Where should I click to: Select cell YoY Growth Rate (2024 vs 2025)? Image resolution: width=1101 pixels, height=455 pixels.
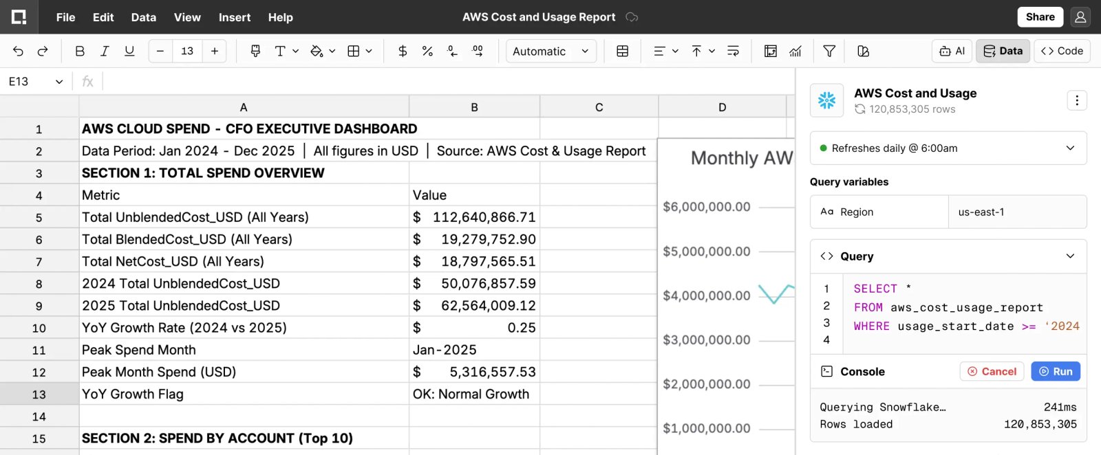(244, 328)
